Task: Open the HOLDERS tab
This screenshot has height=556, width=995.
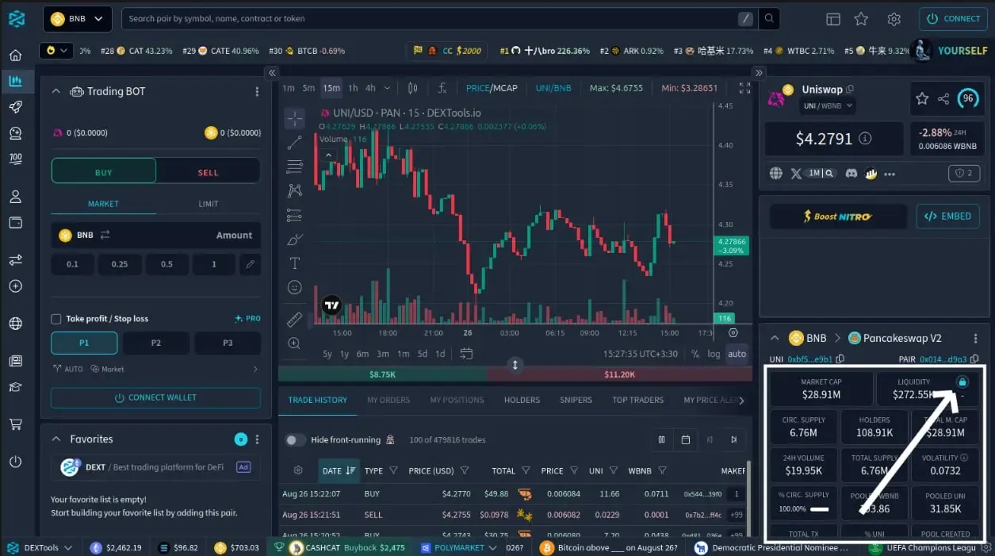Action: 522,400
